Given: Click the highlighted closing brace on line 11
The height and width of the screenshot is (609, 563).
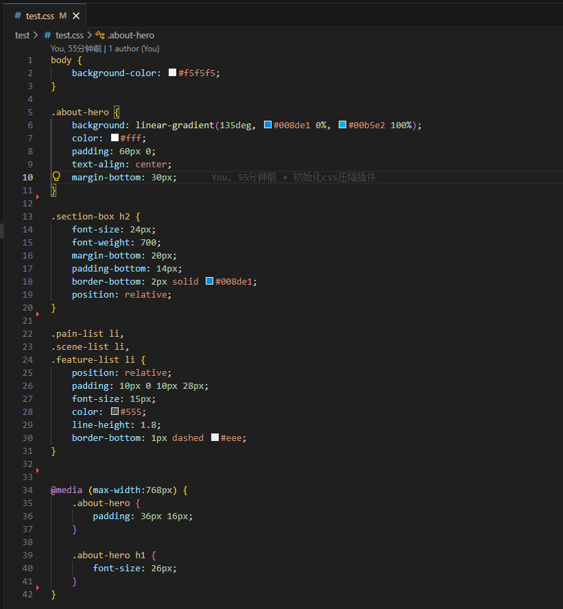Looking at the screenshot, I should click(x=53, y=191).
